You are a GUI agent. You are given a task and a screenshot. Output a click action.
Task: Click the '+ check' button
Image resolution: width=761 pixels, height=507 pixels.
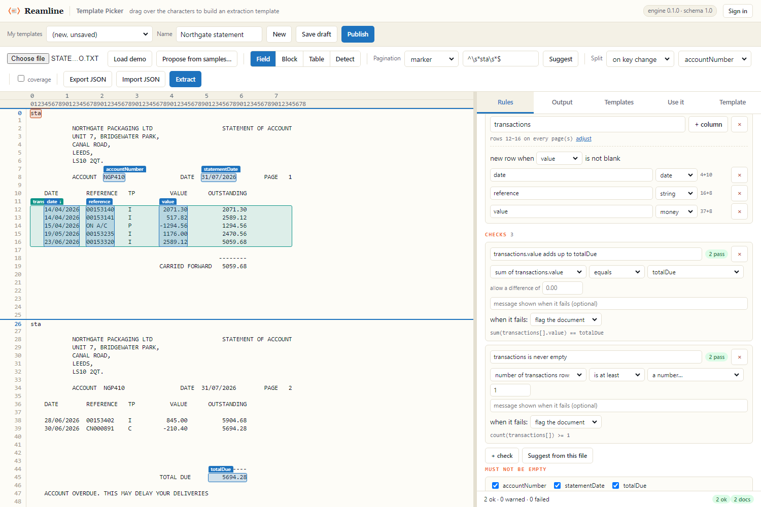tap(502, 455)
